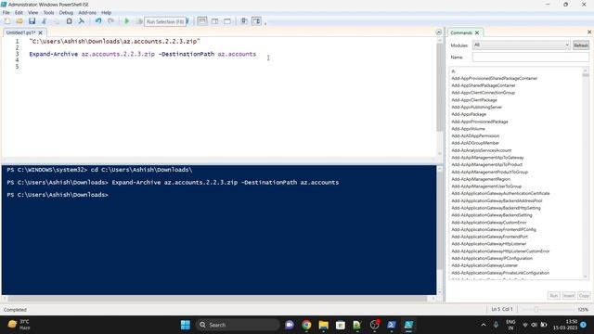Select Add-AzApplicationGatewayListener command
Screen dimensions: 594x334
tap(484, 265)
